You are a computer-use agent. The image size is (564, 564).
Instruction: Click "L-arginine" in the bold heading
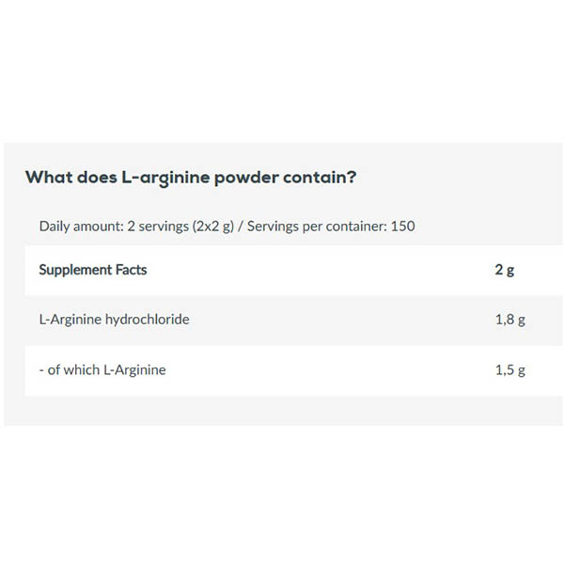point(165,177)
